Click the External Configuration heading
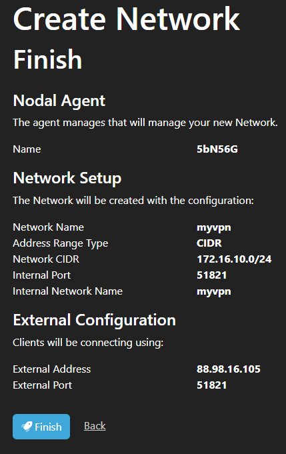The width and height of the screenshot is (286, 454). 95,320
